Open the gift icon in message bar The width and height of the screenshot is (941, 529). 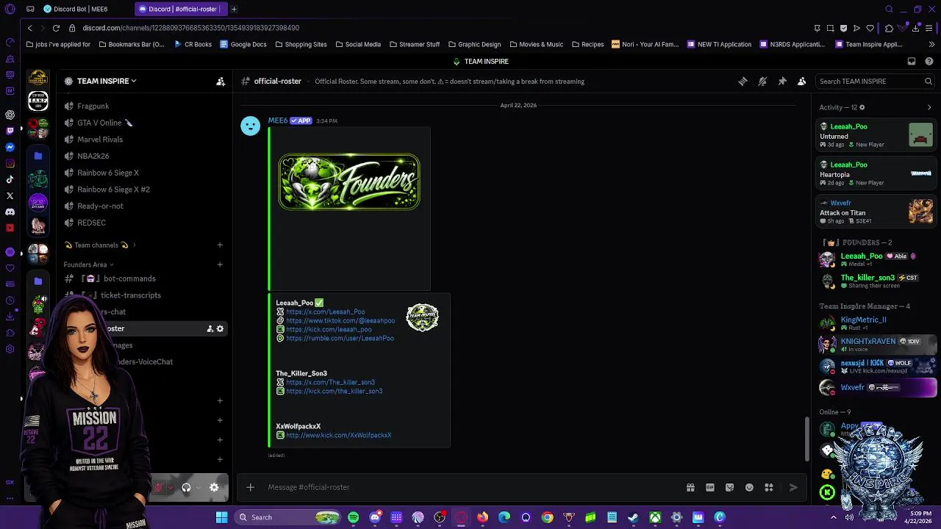click(x=690, y=487)
